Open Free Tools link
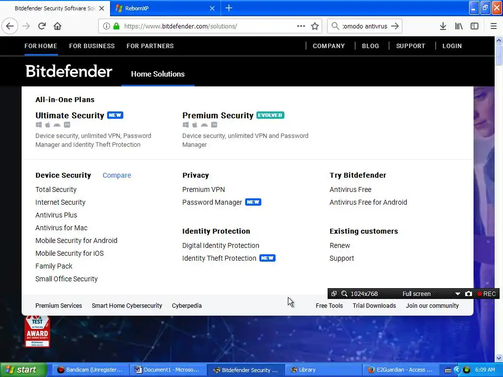Screen dimensions: 503x377 click(329, 306)
